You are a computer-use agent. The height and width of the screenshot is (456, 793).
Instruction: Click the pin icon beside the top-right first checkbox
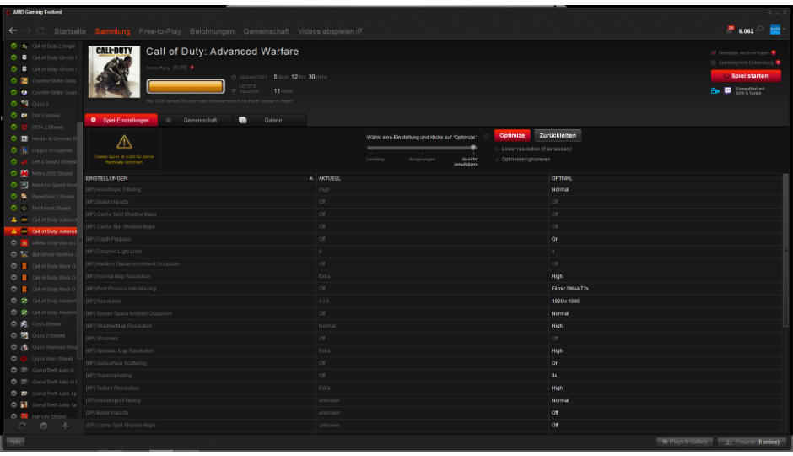[774, 52]
